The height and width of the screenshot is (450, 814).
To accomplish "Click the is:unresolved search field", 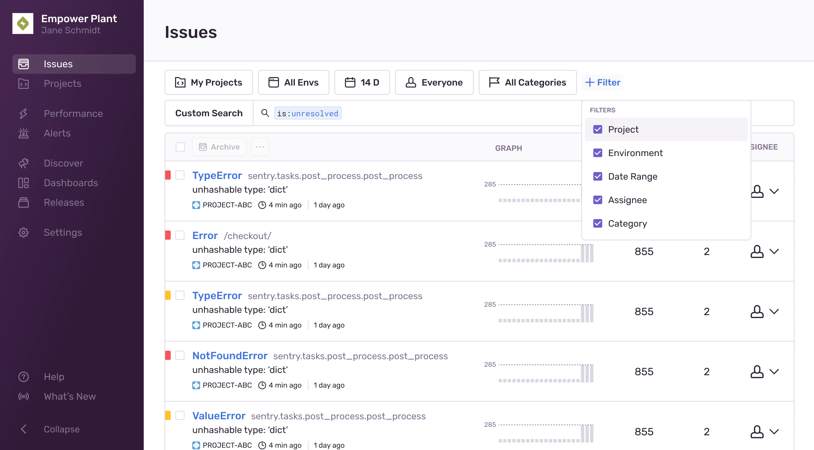I will point(308,113).
